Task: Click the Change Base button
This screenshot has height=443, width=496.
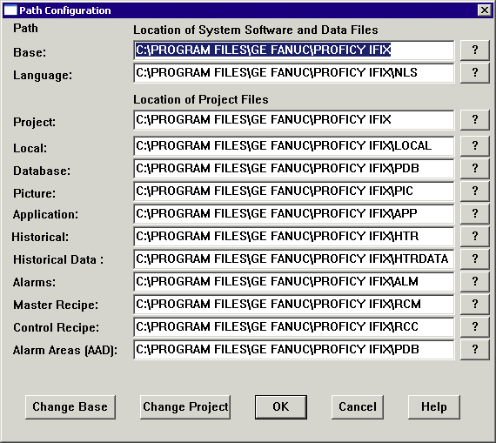Action: tap(70, 407)
